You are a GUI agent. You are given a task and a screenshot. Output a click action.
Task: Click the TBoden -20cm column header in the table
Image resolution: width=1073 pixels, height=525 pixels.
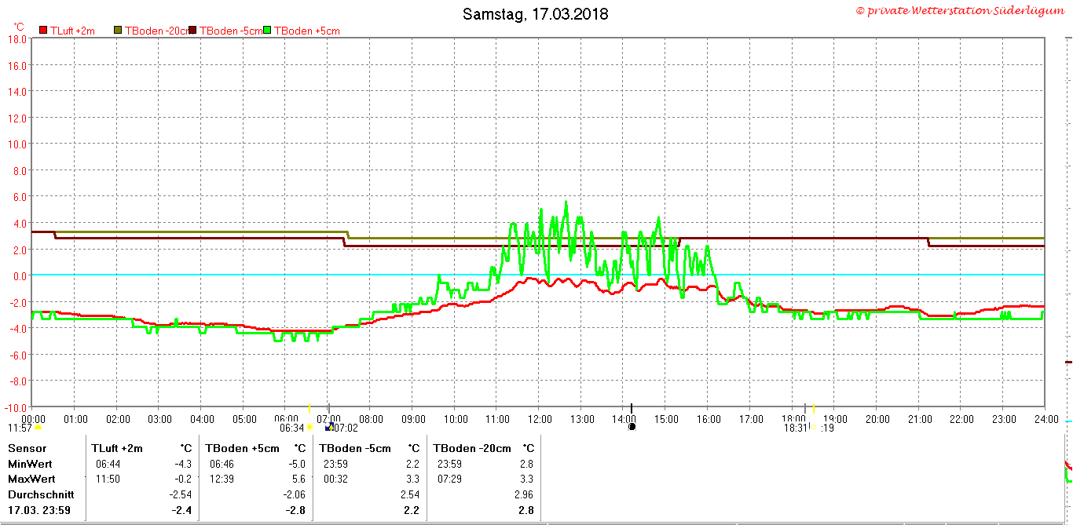click(x=472, y=448)
